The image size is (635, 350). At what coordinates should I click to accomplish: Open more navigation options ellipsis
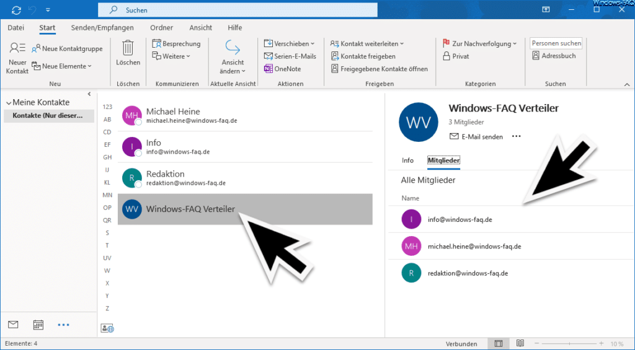(x=64, y=325)
